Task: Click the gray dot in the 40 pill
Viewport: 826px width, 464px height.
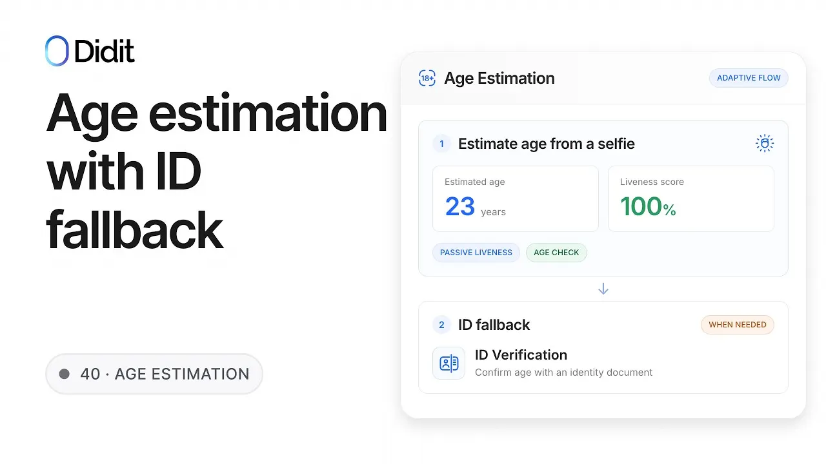Action: (x=64, y=374)
